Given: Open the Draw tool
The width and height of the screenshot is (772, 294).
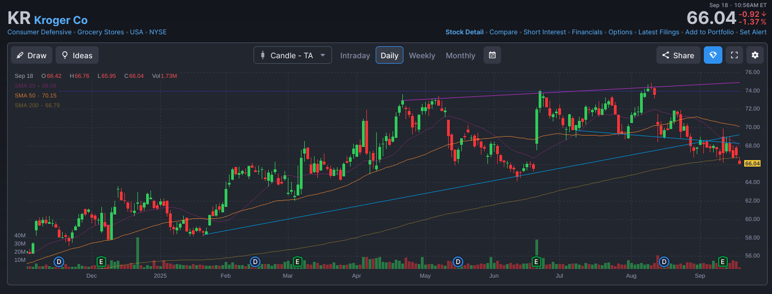Looking at the screenshot, I should click(32, 55).
